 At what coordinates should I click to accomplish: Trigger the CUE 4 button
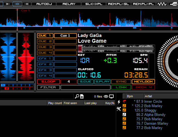(45, 53)
